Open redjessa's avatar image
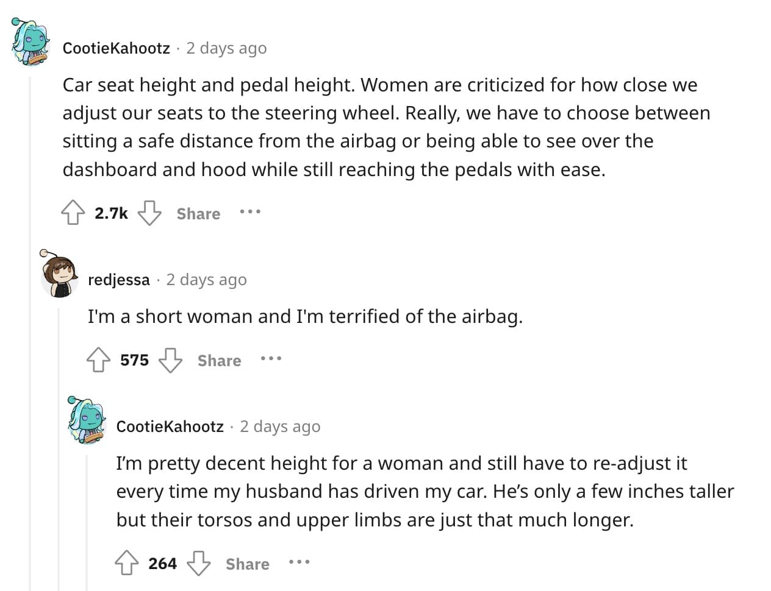Screen dimensions: 771x591 [x=59, y=277]
